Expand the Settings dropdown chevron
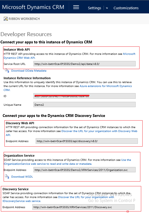Image resolution: width=149 pixels, height=214 pixels. click(x=107, y=8)
